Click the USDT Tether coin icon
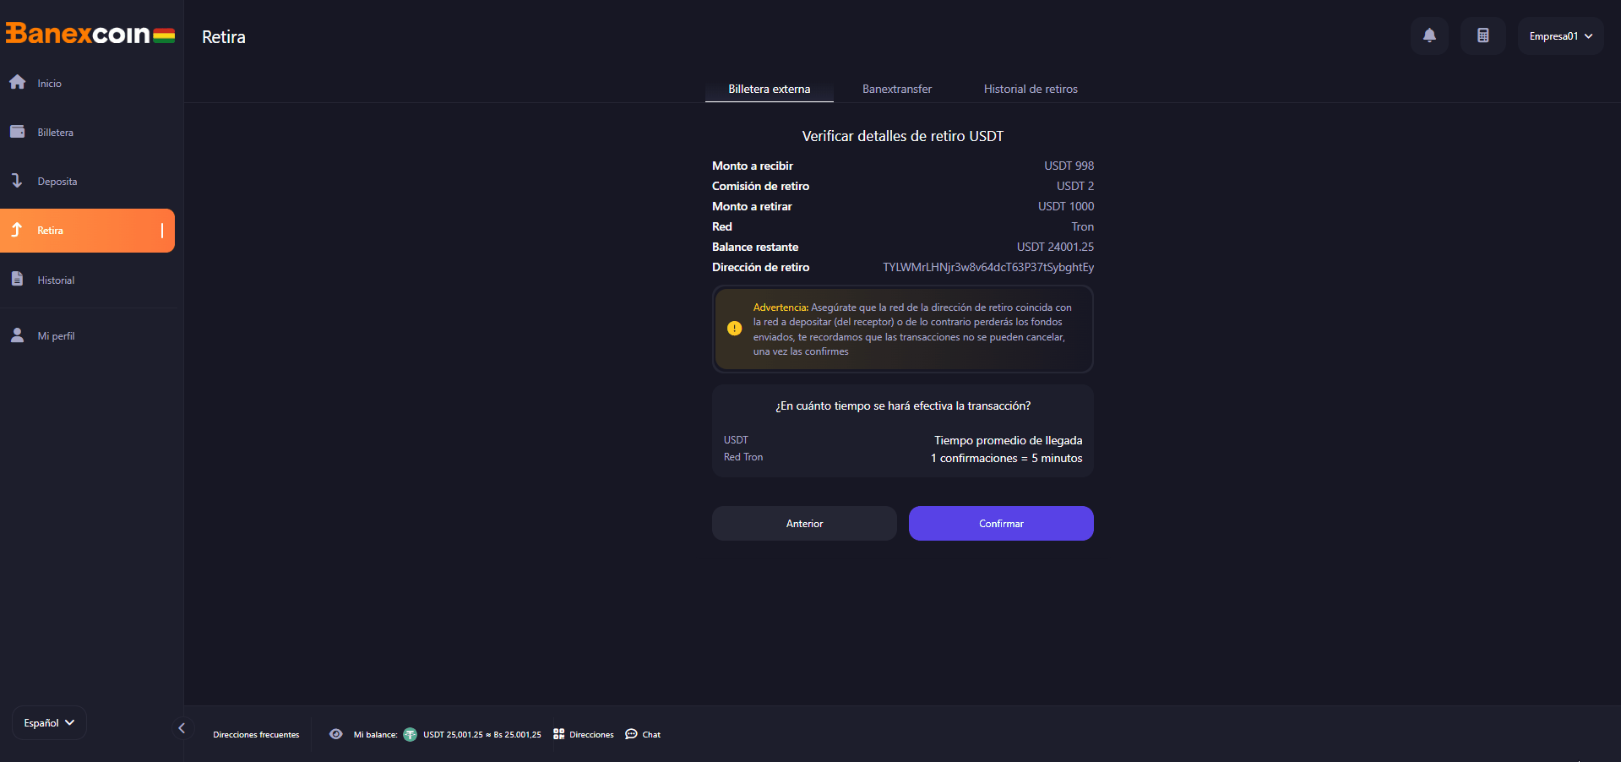Screen dimensions: 1621x762 (x=410, y=734)
